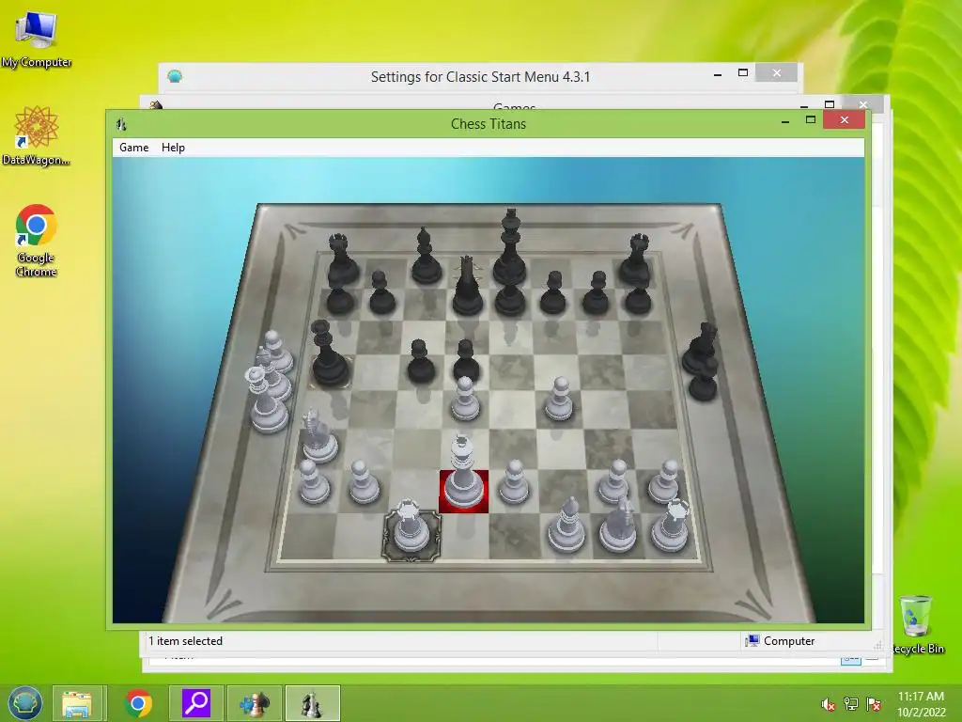The image size is (962, 722).
Task: Select the black queen on the a-file
Action: coord(328,355)
